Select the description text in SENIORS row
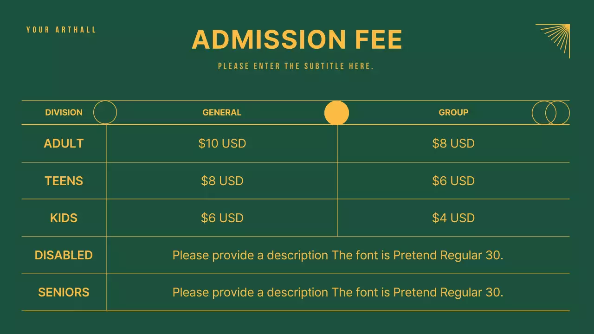Image resolution: width=594 pixels, height=334 pixels. 337,292
